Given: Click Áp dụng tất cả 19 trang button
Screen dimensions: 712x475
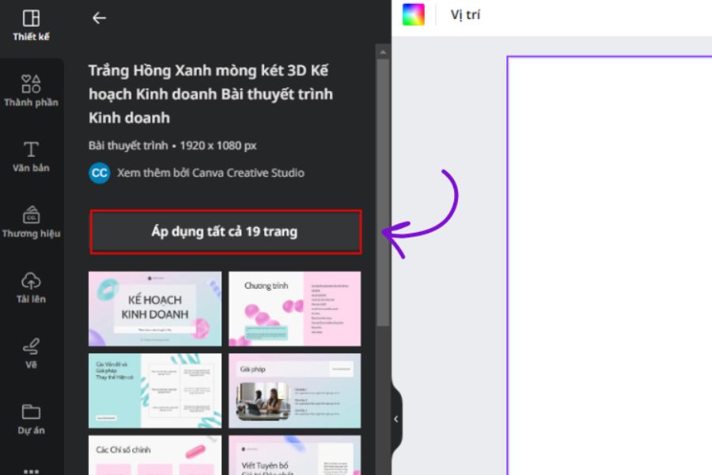Looking at the screenshot, I should click(x=225, y=232).
